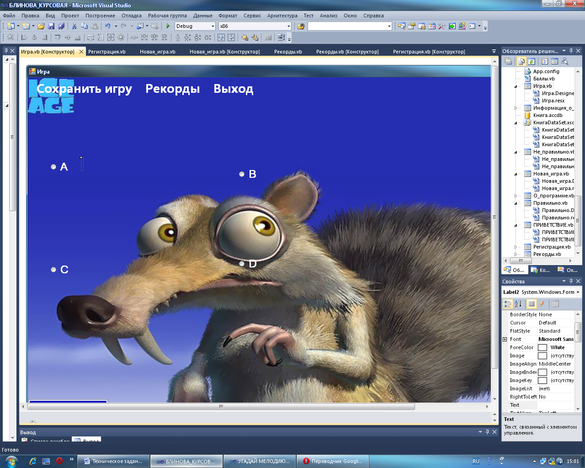
Task: Click View Code icon in Solution Explorer toolbar
Action: (545, 61)
